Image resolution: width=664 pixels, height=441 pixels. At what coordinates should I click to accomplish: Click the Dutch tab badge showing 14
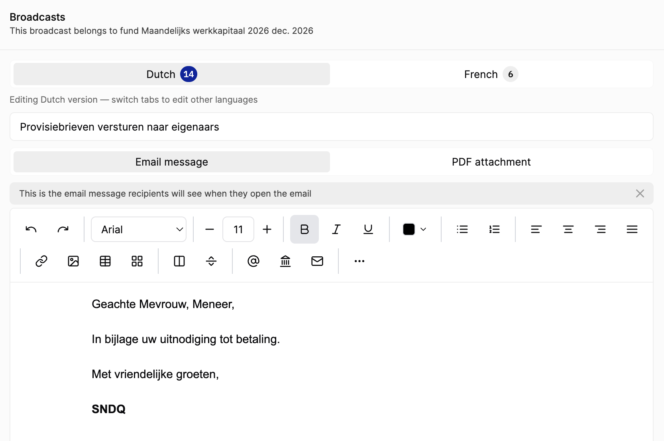click(189, 74)
